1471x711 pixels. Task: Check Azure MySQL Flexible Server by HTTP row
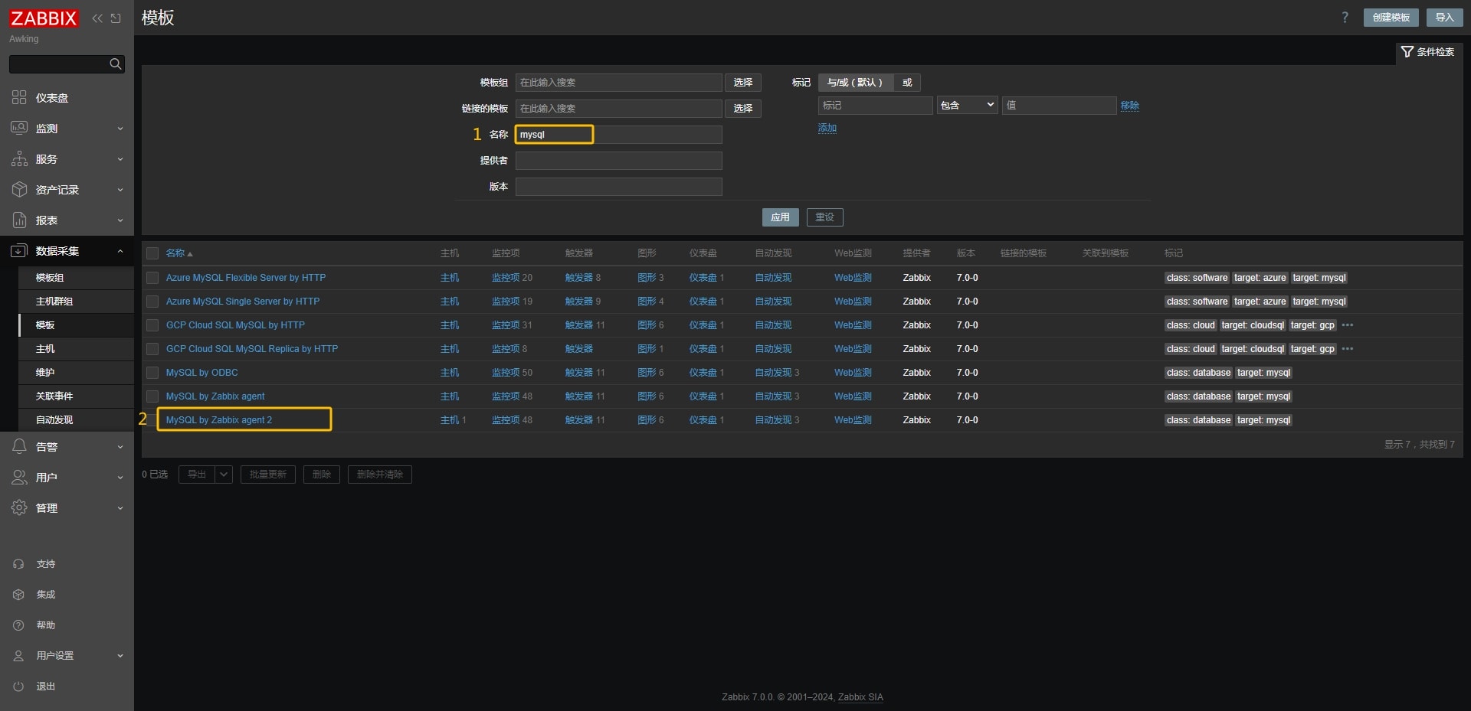click(152, 278)
